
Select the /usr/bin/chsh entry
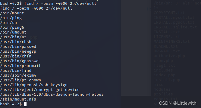pyautogui.click(x=16, y=42)
